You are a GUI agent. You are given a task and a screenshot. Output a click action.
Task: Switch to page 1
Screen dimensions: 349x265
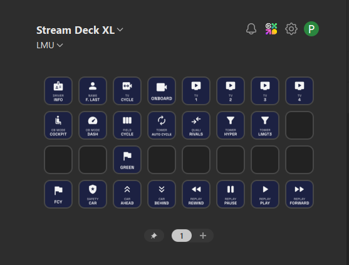coord(182,236)
